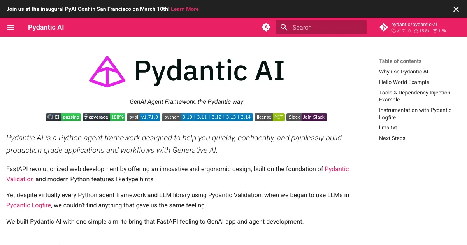Open the pydantic/pydantic-ai GitHub repository

pyautogui.click(x=413, y=27)
